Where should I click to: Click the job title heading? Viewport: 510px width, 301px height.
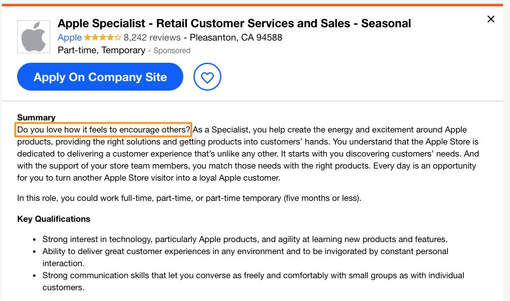234,23
